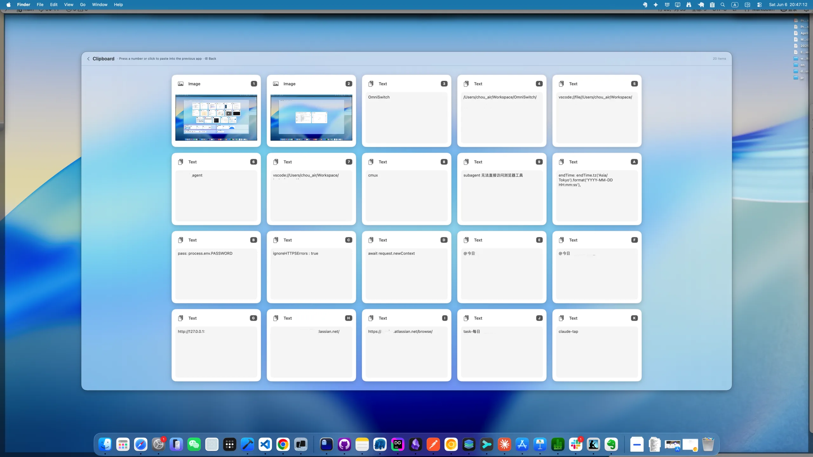This screenshot has width=813, height=457.
Task: Click the number badge 5 on vscode card
Action: click(634, 84)
